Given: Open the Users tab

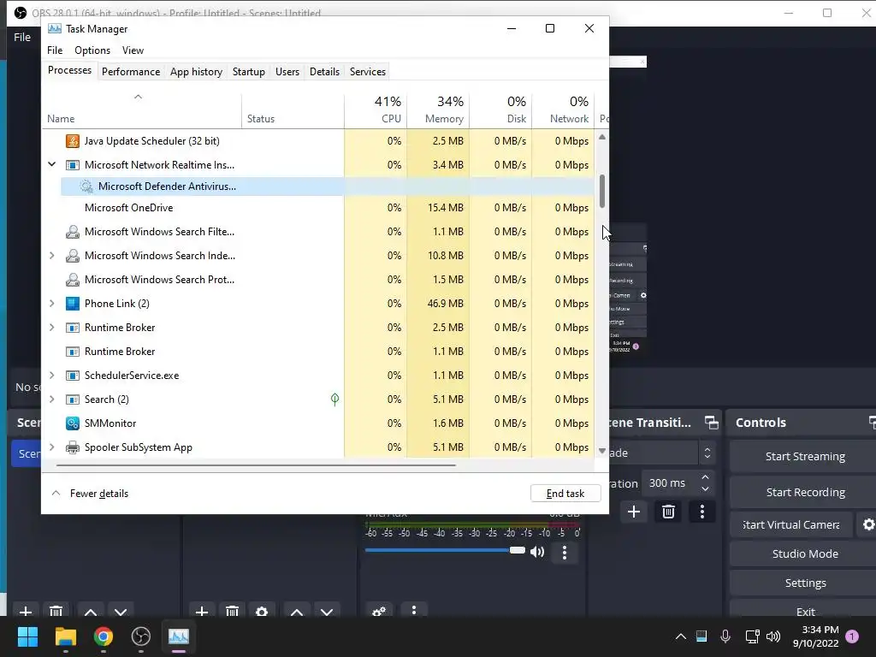Looking at the screenshot, I should tap(287, 72).
